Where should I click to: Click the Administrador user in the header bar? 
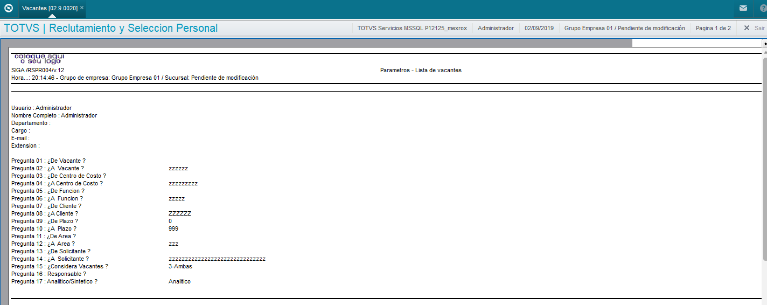[496, 28]
